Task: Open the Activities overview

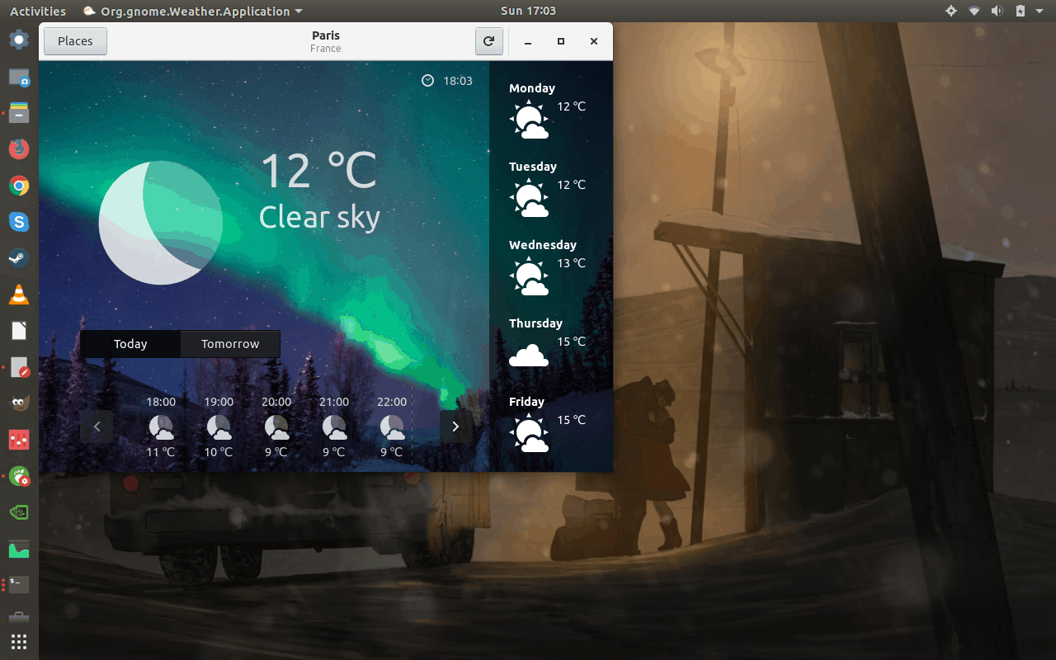Action: [x=38, y=11]
